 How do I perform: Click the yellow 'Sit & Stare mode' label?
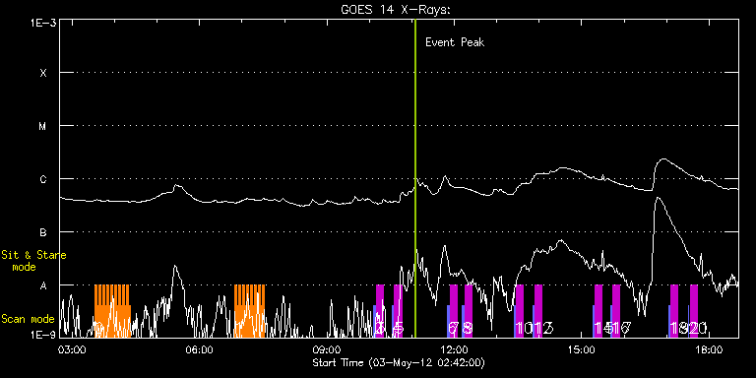[33, 261]
